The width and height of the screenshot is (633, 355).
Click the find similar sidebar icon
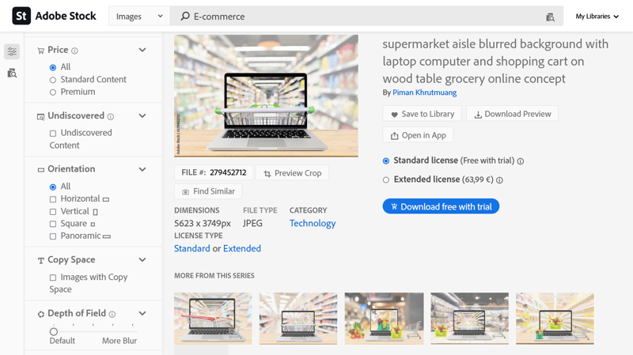tap(12, 73)
